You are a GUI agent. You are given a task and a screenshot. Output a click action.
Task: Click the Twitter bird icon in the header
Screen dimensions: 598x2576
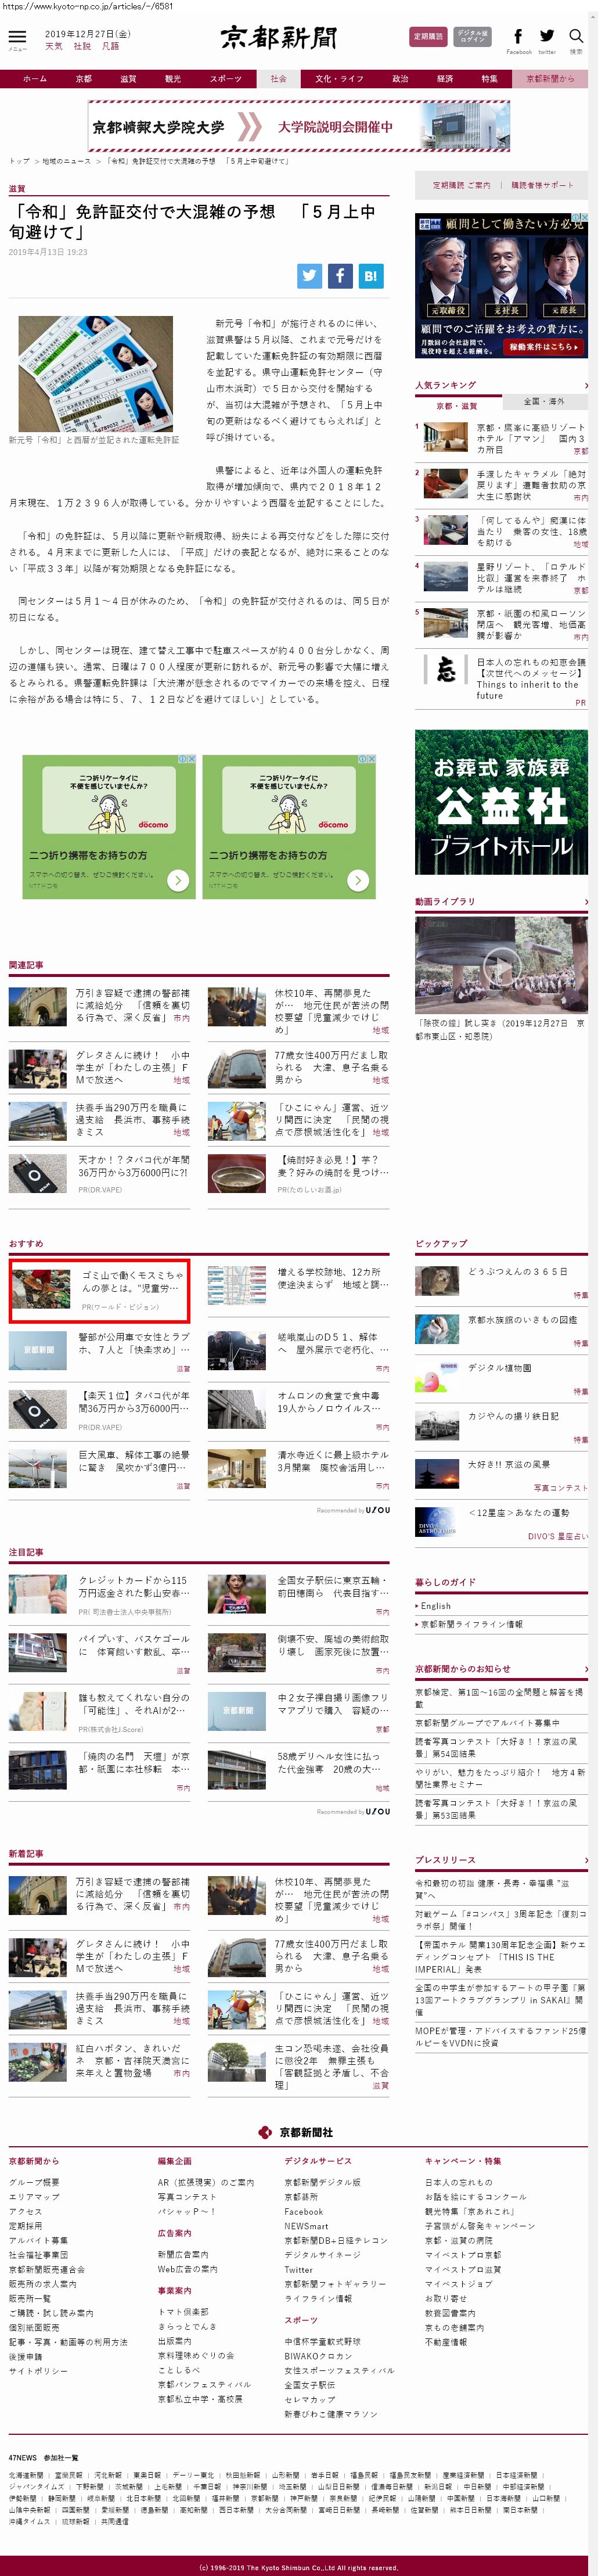point(547,36)
